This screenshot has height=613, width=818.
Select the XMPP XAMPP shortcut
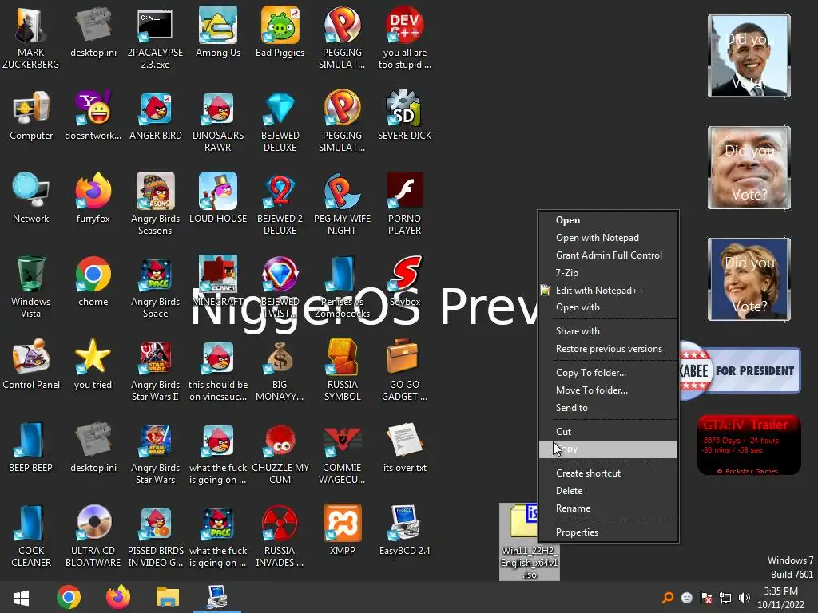click(342, 530)
